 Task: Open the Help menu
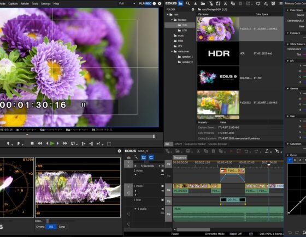(x=56, y=4)
